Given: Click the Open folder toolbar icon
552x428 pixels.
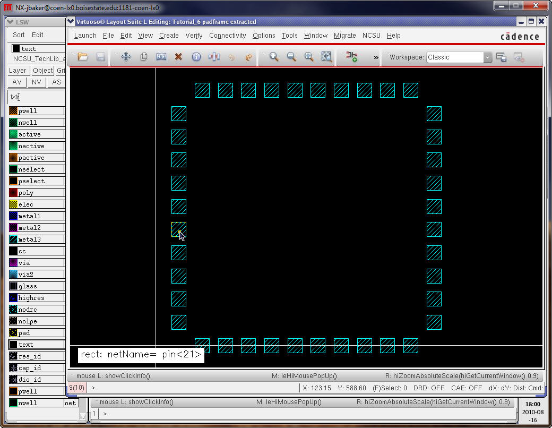Looking at the screenshot, I should (x=83, y=57).
